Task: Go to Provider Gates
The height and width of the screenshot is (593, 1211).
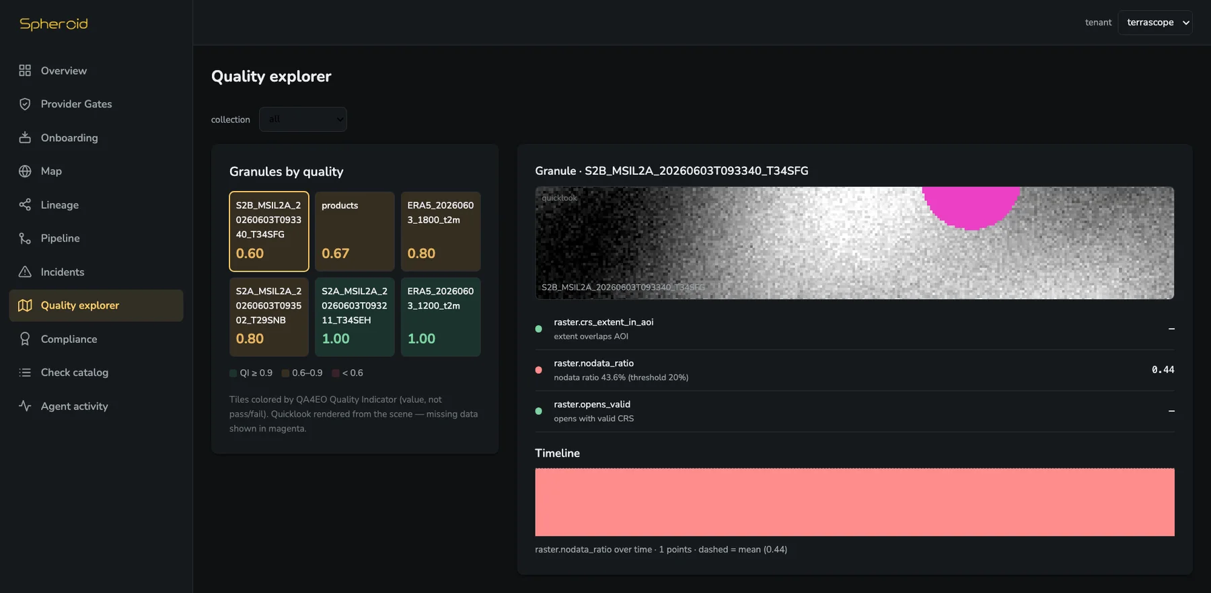Action: point(96,104)
